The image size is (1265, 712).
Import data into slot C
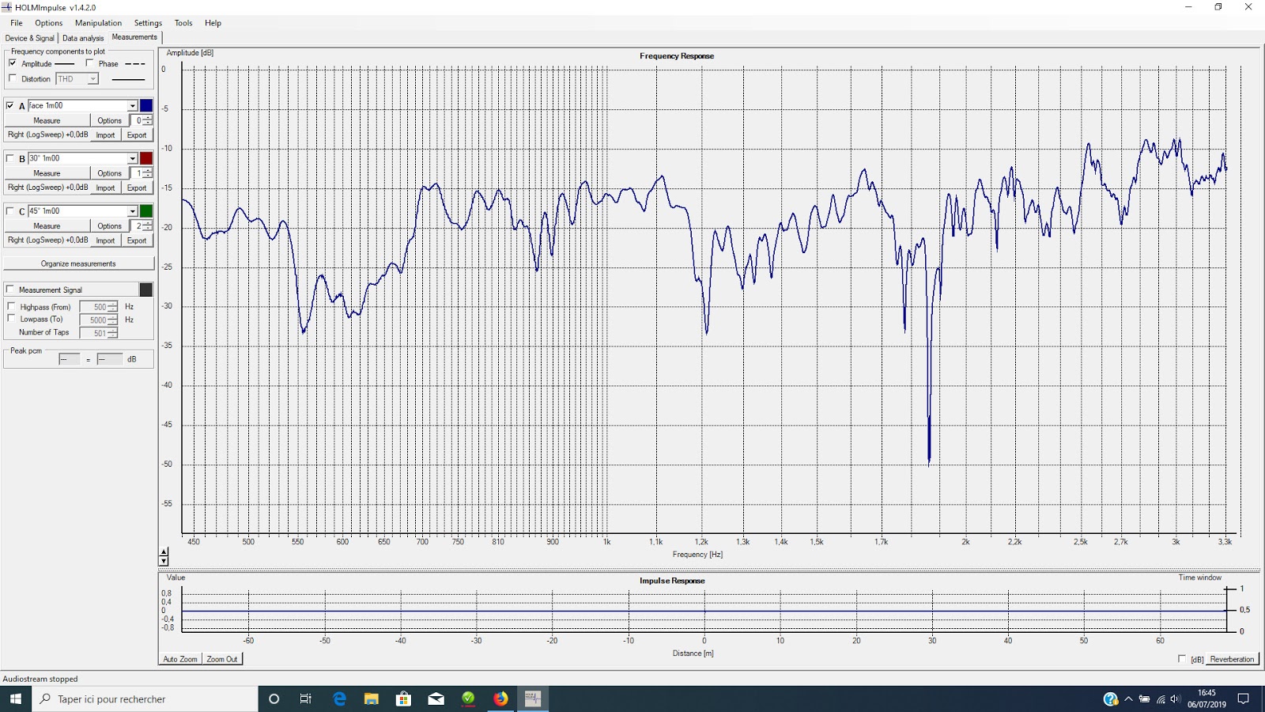coord(105,240)
